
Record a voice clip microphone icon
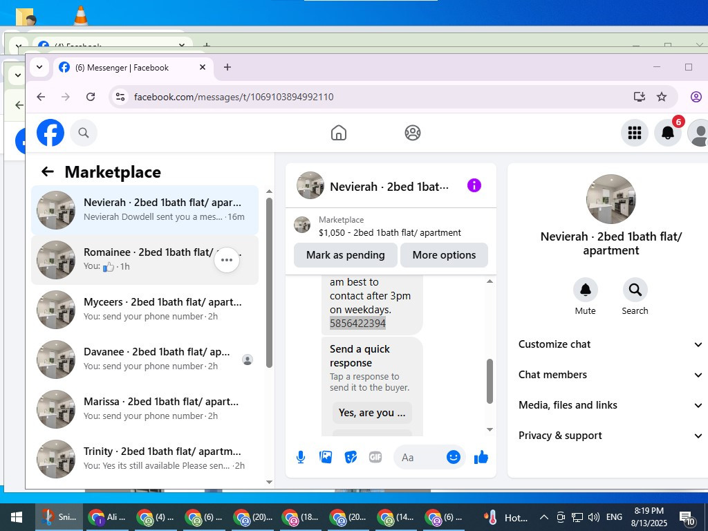[301, 458]
